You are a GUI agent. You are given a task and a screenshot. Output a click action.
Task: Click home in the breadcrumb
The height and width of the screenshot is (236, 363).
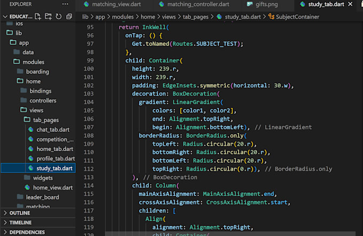(148, 17)
